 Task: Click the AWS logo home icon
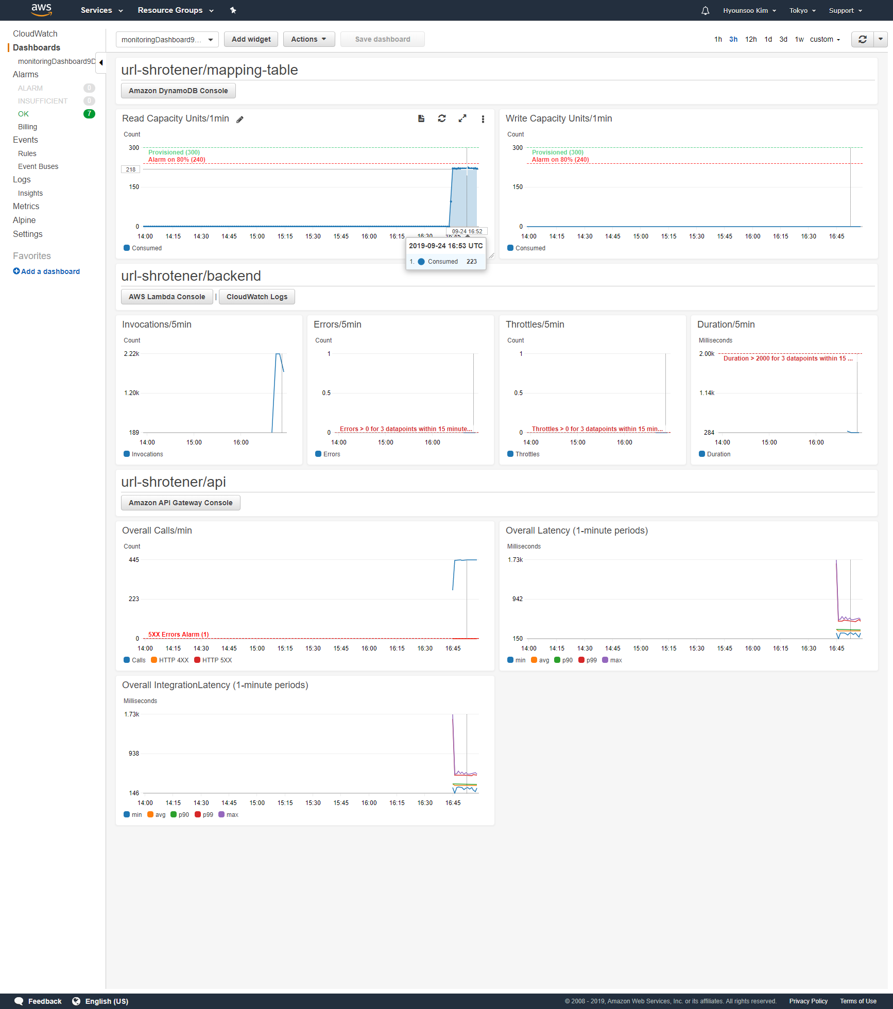[x=41, y=10]
